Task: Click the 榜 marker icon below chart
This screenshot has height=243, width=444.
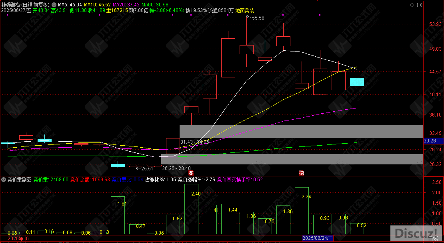Action: click(301, 173)
